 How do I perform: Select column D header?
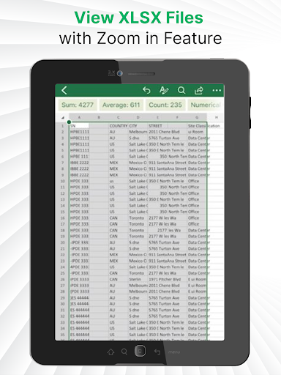click(138, 117)
